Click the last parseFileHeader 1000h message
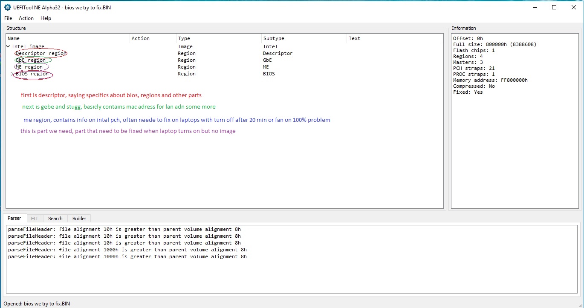584x308 pixels. coord(127,256)
